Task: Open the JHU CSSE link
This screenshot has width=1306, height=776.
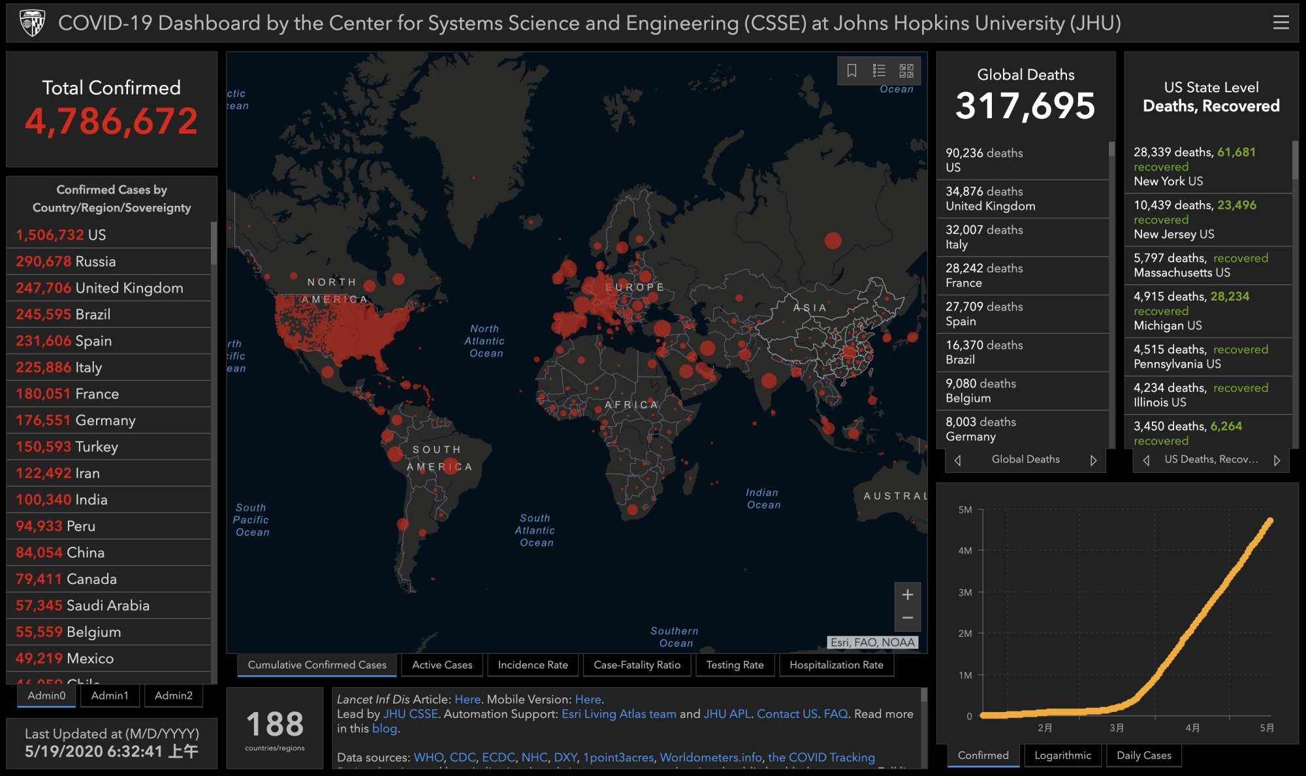Action: coord(410,714)
